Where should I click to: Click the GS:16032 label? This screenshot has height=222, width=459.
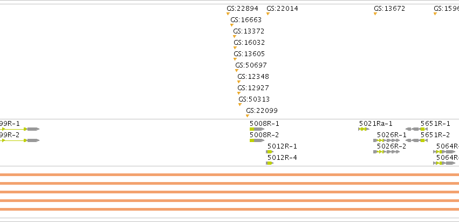click(x=249, y=43)
